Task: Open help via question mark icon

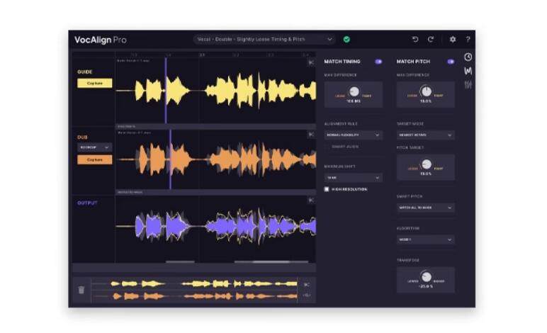Action: click(468, 39)
